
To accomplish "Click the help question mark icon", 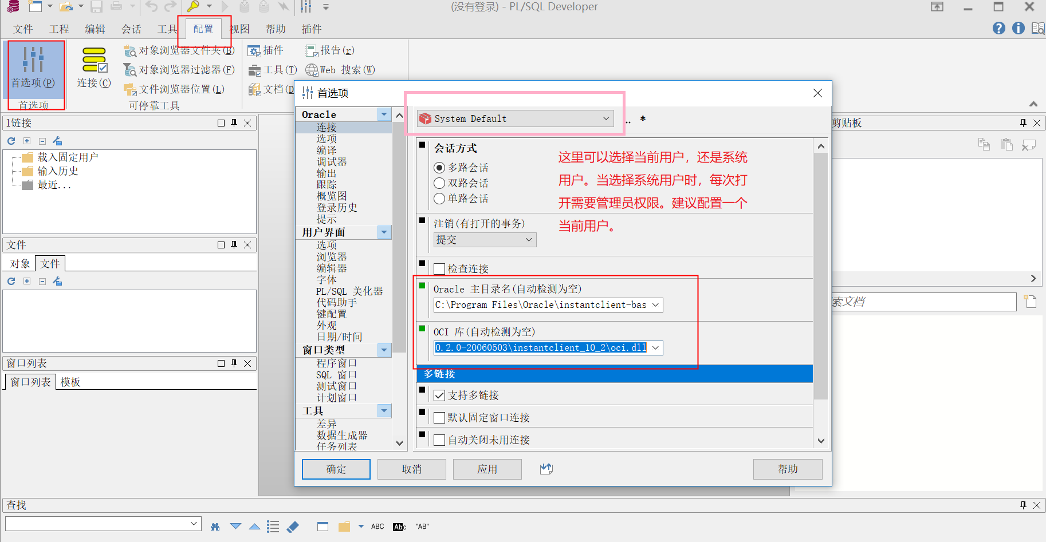I will pyautogui.click(x=999, y=28).
